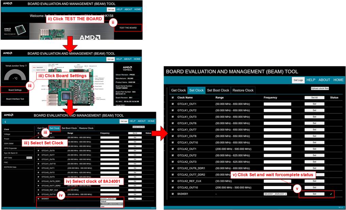Open Board Settings on the board overview screen
The image size is (346, 210).
pyautogui.click(x=15, y=90)
